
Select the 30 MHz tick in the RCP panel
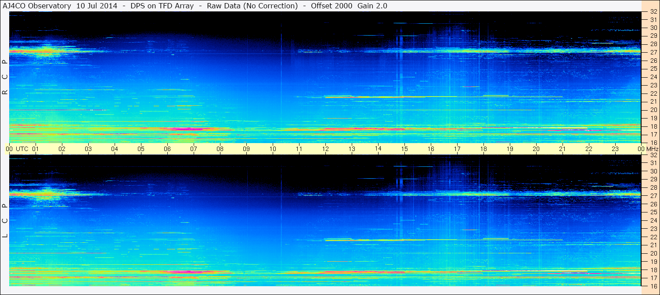tap(653, 28)
